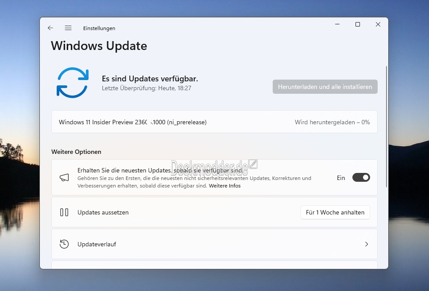The height and width of the screenshot is (291, 429).
Task: Close the Einstellungen window
Action: [x=378, y=24]
